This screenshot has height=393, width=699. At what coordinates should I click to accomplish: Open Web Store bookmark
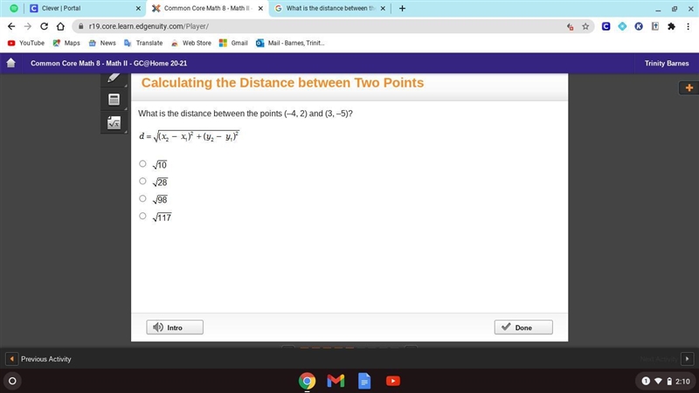pyautogui.click(x=190, y=43)
